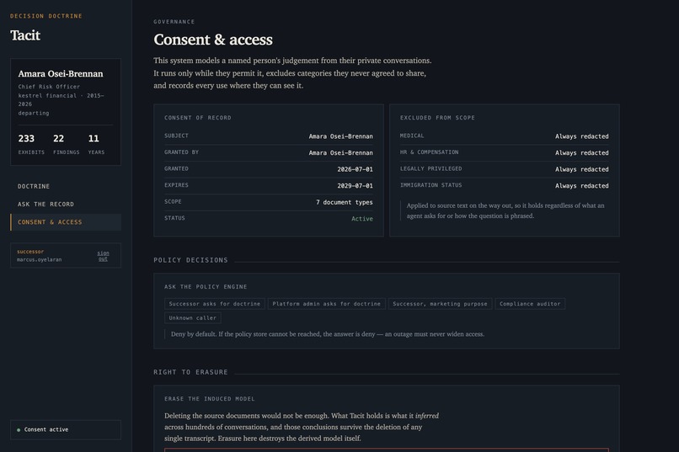Choose 'Successor asks for doctrine' policy chip
This screenshot has width=679, height=452.
tap(215, 304)
